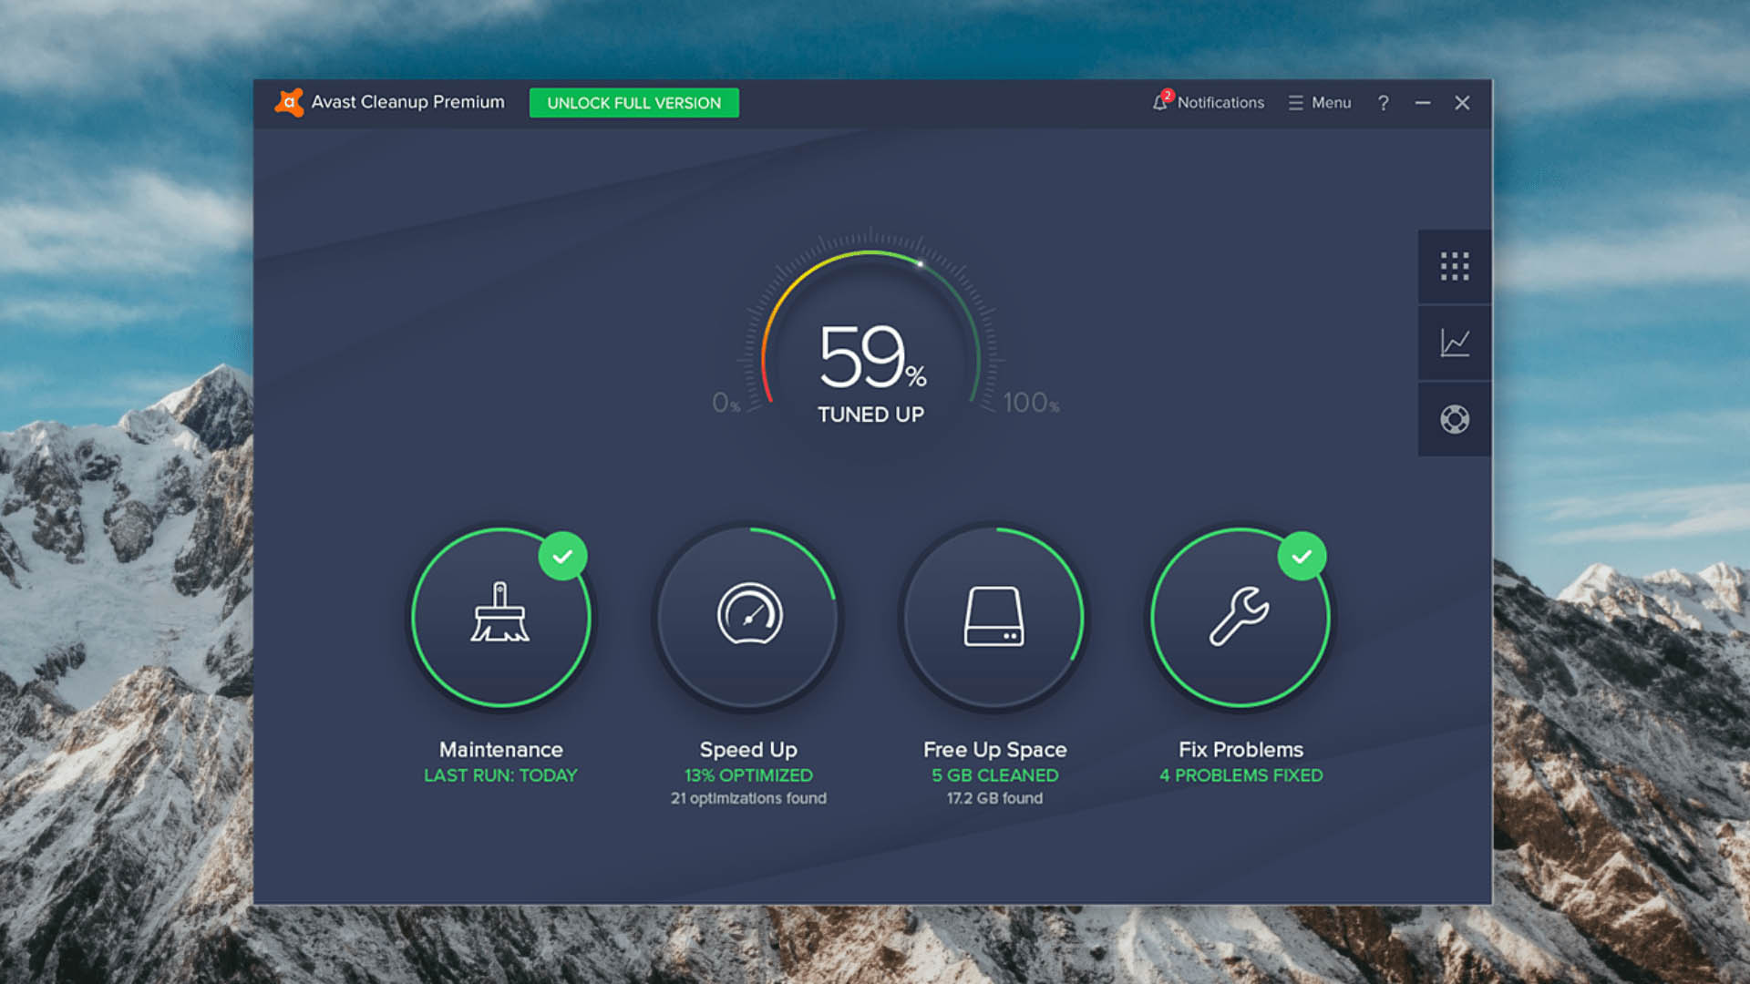Image resolution: width=1750 pixels, height=984 pixels.
Task: Click the UNLOCK FULL VERSION button
Action: pyautogui.click(x=633, y=103)
